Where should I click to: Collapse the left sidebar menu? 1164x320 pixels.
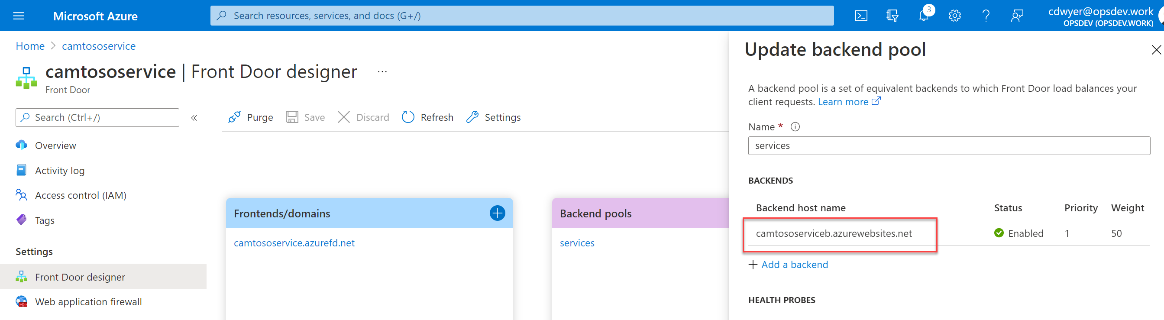(194, 118)
